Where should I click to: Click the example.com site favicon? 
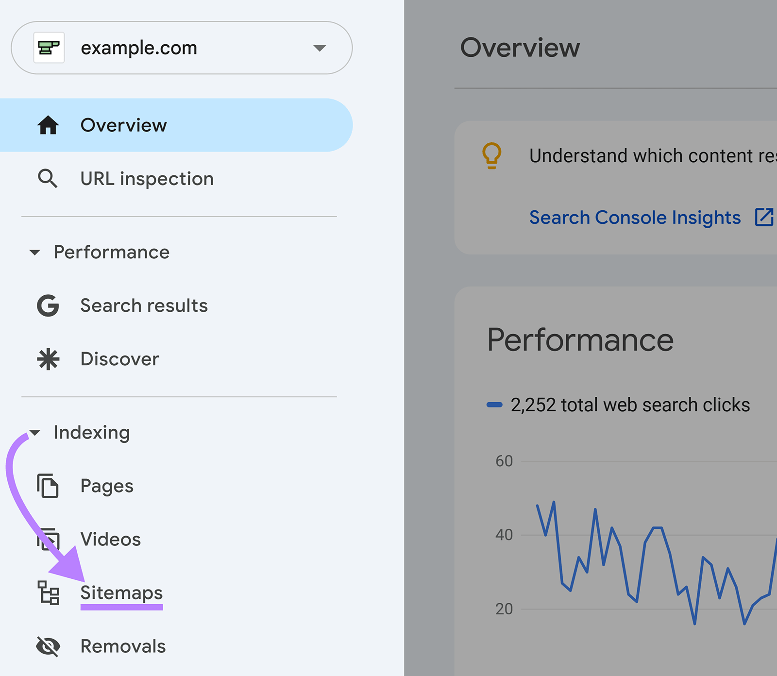click(49, 47)
